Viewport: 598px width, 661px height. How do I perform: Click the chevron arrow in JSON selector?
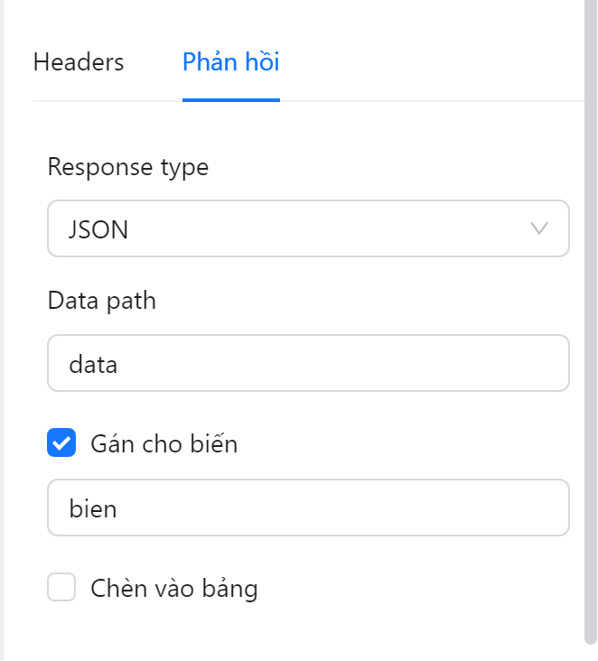coord(539,228)
